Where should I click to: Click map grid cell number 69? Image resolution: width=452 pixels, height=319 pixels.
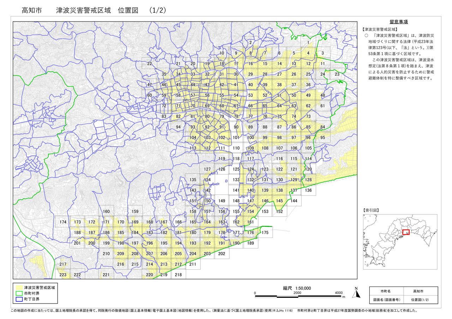207,106
